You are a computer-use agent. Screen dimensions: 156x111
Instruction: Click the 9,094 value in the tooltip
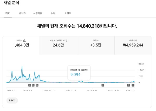pos(75,75)
